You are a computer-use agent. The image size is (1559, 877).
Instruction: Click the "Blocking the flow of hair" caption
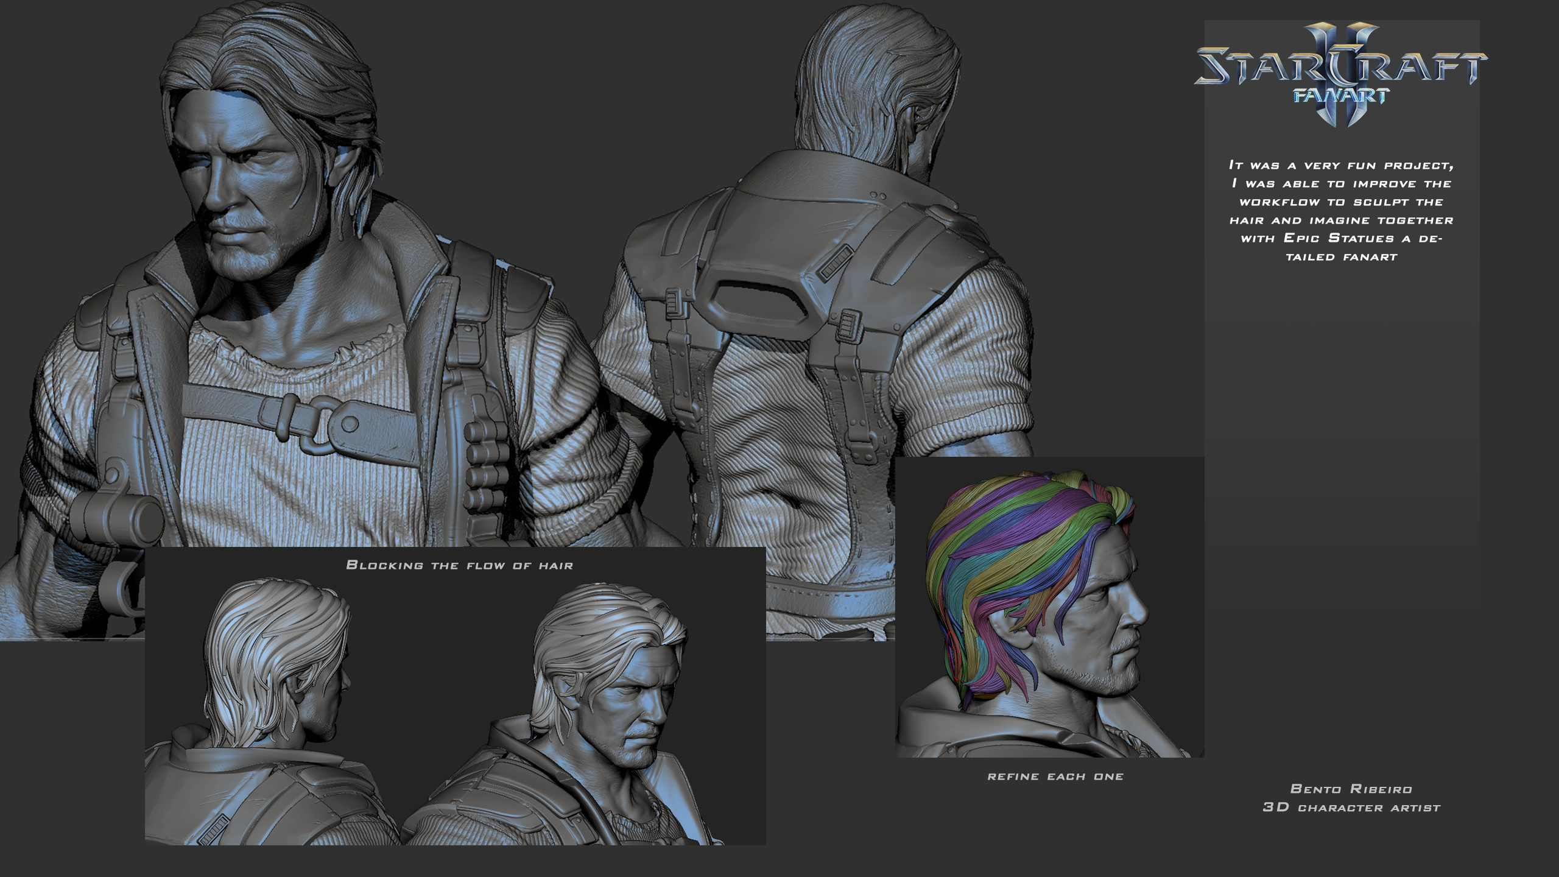click(x=460, y=565)
